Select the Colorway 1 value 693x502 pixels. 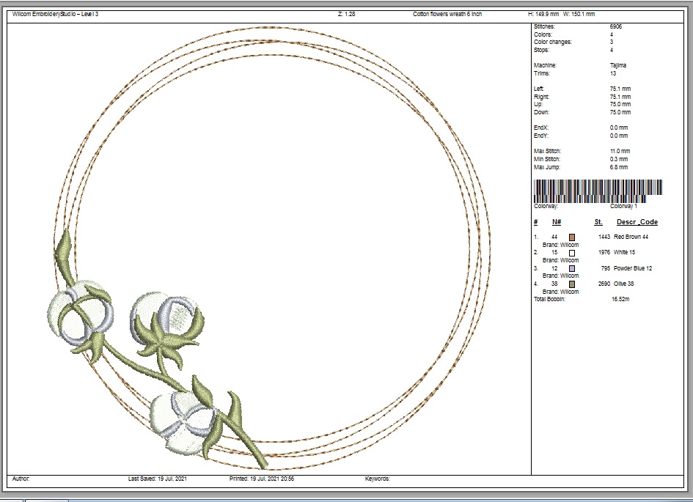pyautogui.click(x=623, y=207)
